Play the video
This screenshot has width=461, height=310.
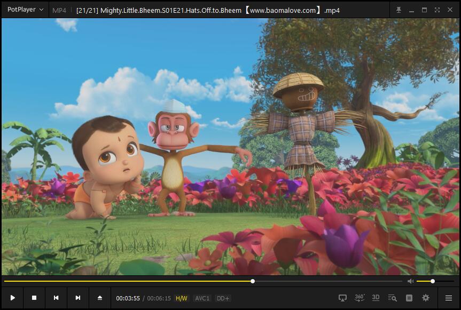[13, 298]
